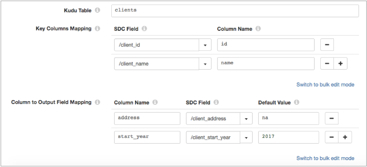Add a new output field mapping row
367x167 pixels.
(345, 137)
